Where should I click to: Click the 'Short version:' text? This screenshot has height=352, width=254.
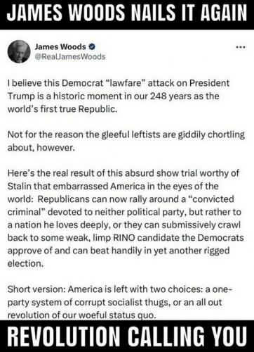pos(36,289)
